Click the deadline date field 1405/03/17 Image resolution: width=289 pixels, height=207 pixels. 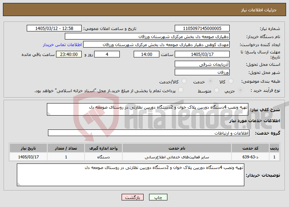pos(202,54)
